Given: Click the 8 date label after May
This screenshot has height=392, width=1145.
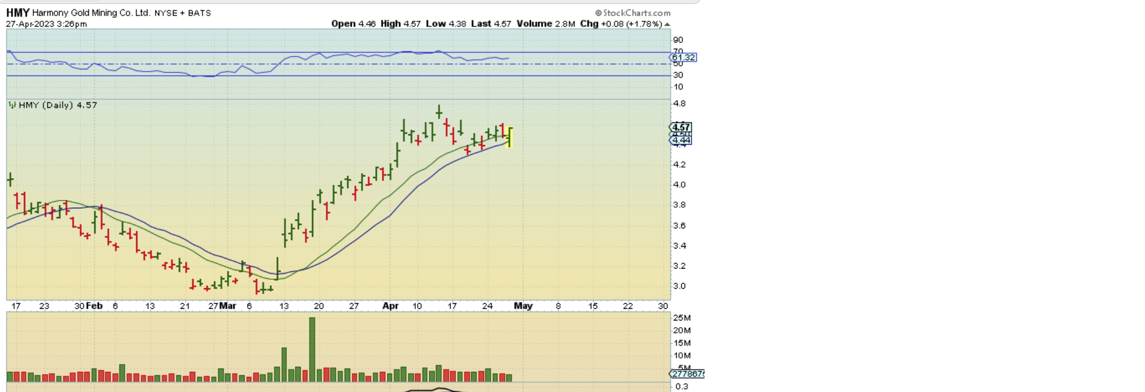Looking at the screenshot, I should (558, 306).
